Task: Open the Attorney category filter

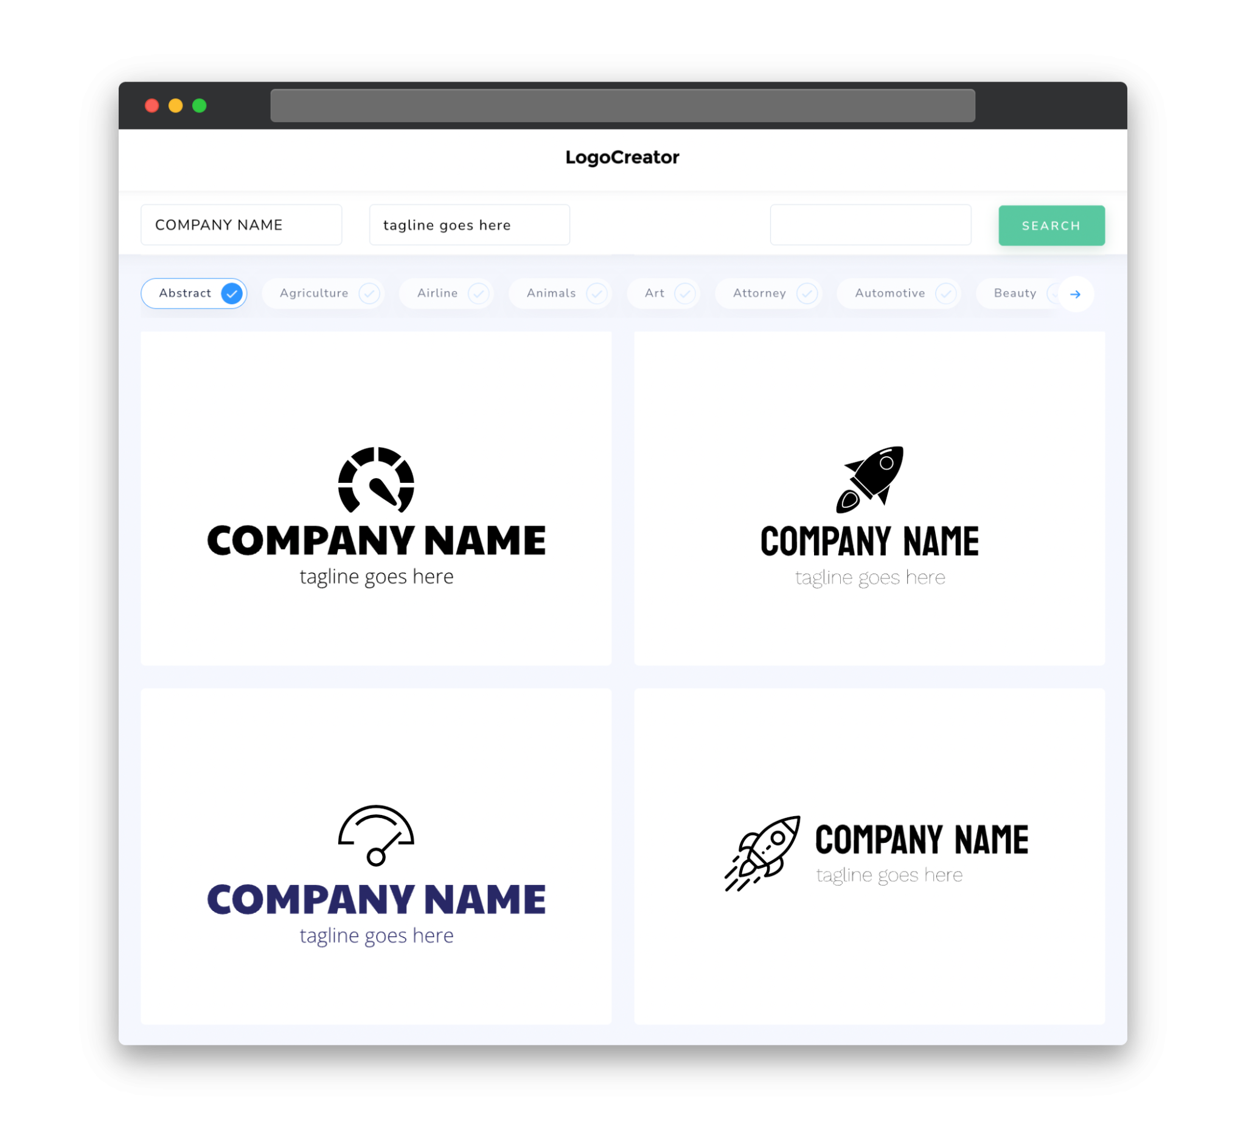Action: pyautogui.click(x=771, y=293)
